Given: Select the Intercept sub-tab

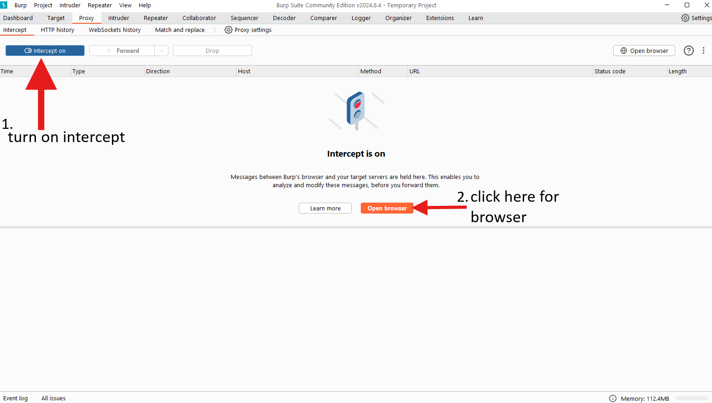Looking at the screenshot, I should pos(15,30).
